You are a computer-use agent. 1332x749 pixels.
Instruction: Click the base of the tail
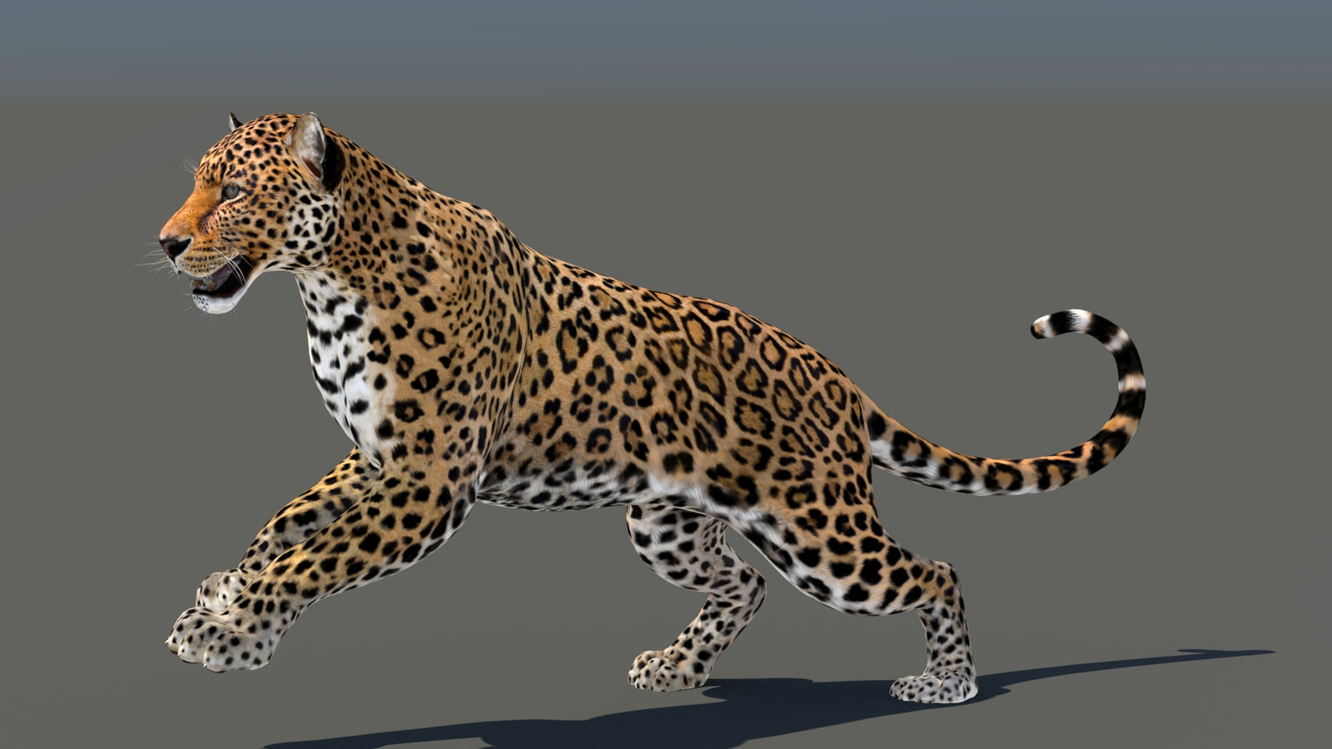click(x=882, y=441)
